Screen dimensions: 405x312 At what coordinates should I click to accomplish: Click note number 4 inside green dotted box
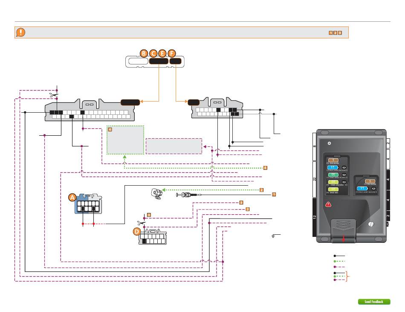[x=110, y=129]
